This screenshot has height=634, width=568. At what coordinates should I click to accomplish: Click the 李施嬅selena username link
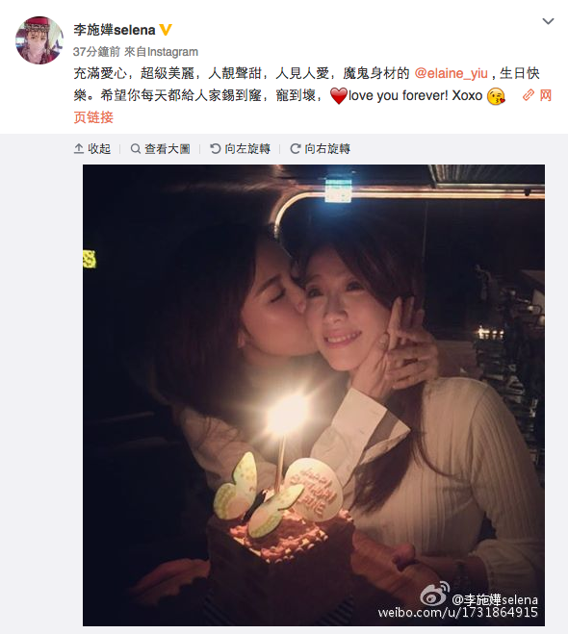[115, 30]
